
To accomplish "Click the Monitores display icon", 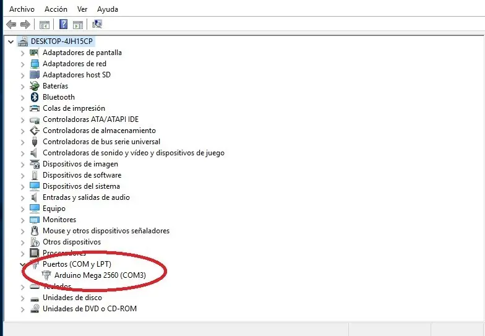I will (x=35, y=220).
